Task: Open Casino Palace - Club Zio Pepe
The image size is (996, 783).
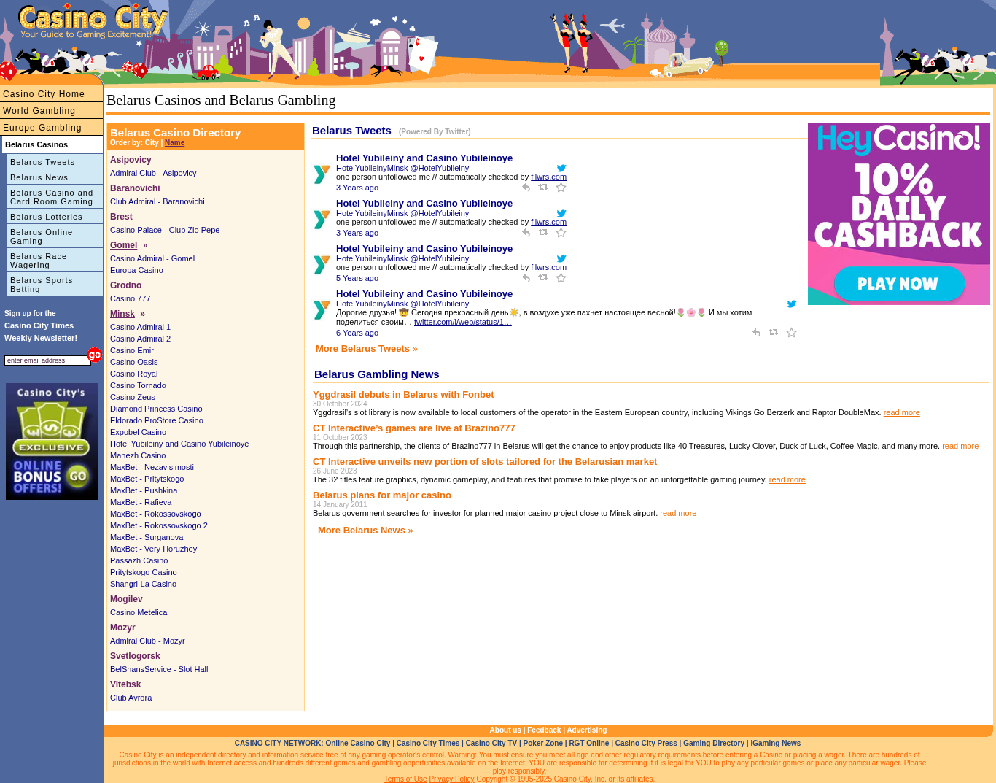Action: [165, 230]
